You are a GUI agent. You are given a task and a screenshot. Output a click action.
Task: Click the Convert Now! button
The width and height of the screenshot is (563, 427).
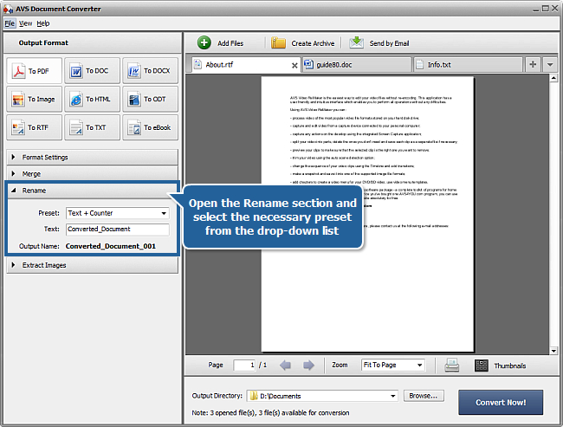(x=501, y=402)
